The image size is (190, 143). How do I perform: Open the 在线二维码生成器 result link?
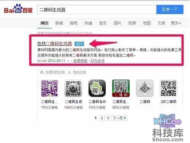[x=54, y=43]
